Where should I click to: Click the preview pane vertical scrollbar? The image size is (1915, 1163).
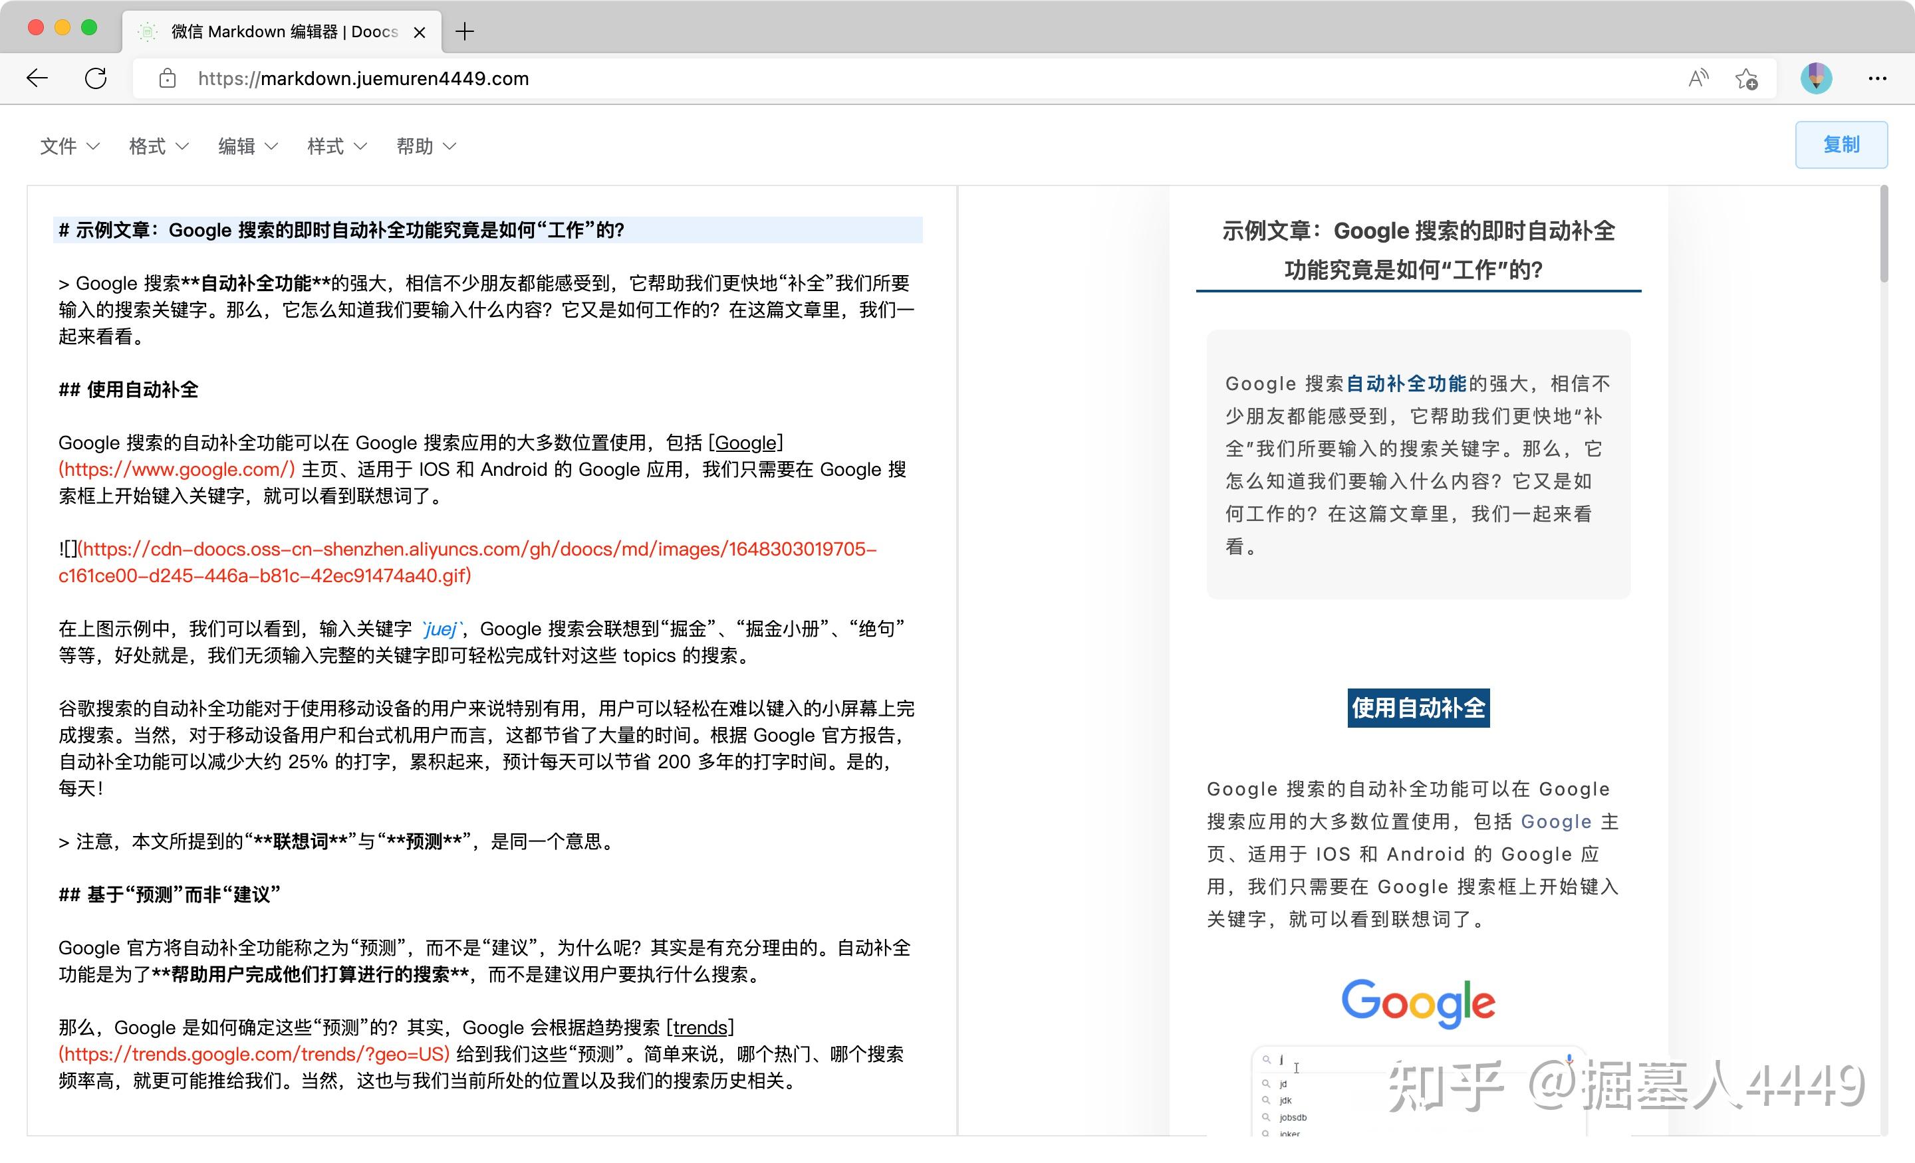tap(1884, 233)
